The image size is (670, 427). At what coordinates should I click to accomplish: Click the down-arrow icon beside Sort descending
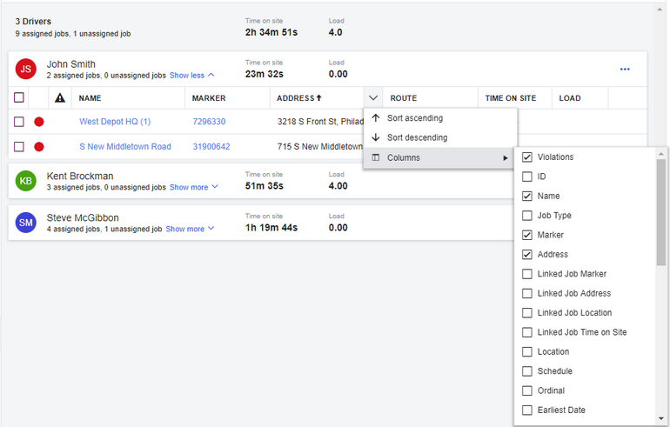coord(376,137)
